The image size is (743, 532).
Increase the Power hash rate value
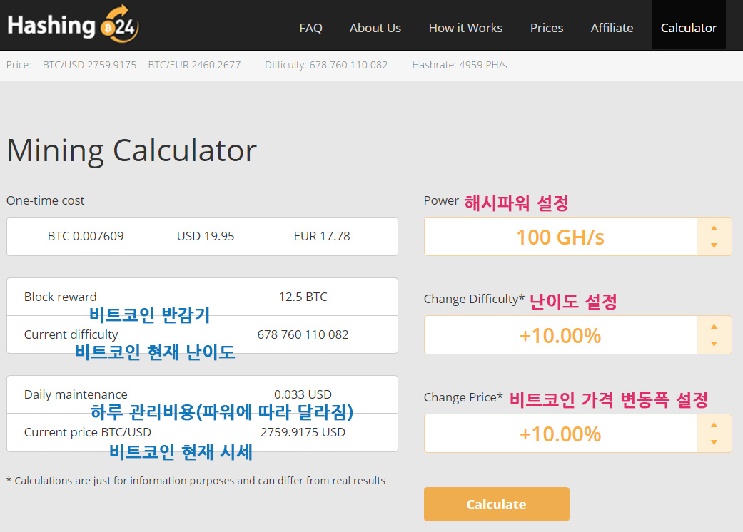pyautogui.click(x=714, y=227)
